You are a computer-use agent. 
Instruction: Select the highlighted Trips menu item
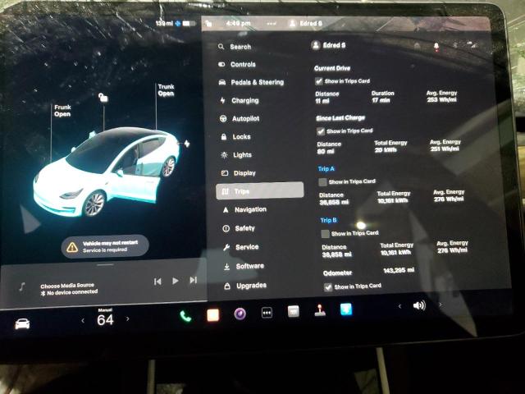pyautogui.click(x=260, y=190)
